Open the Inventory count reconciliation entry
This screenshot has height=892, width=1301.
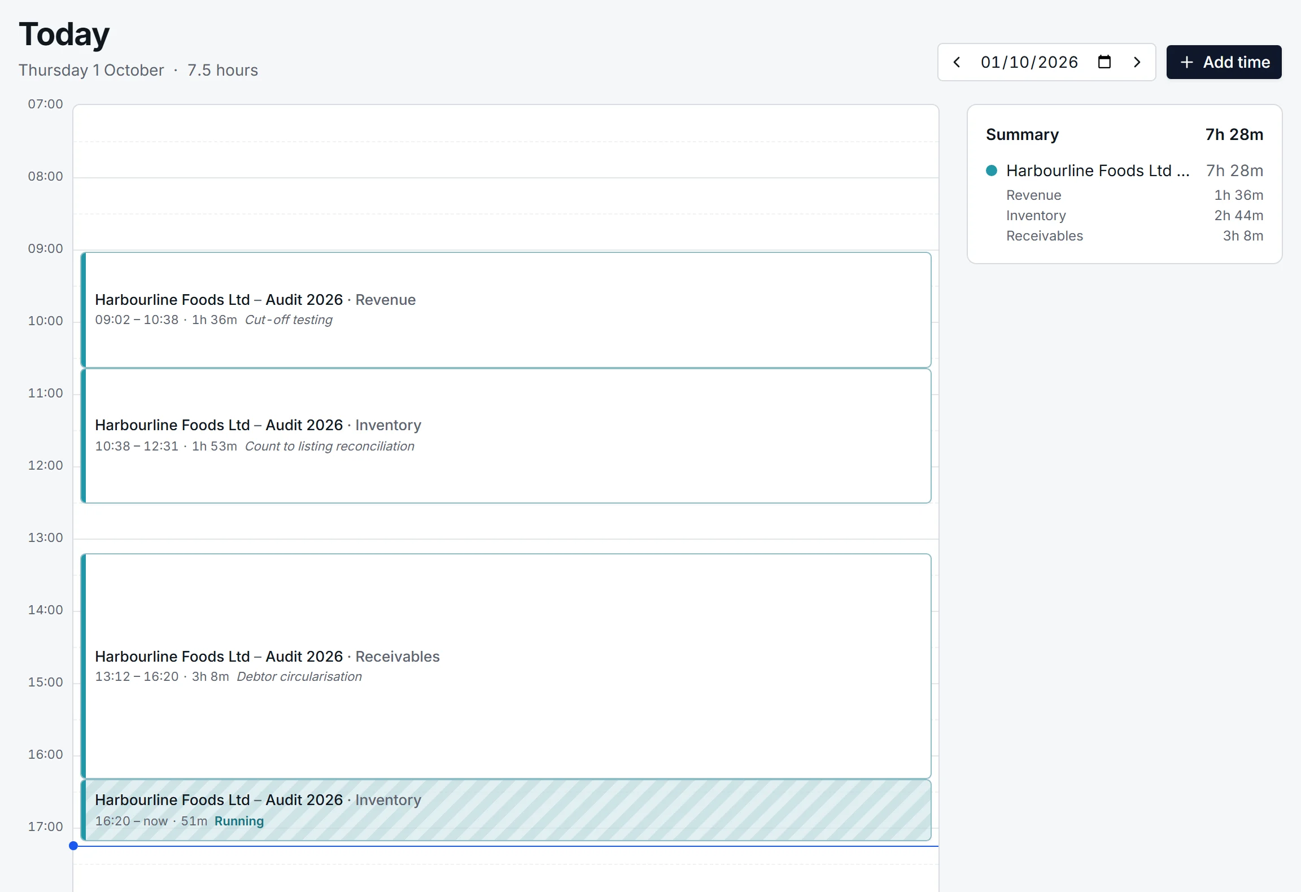506,436
